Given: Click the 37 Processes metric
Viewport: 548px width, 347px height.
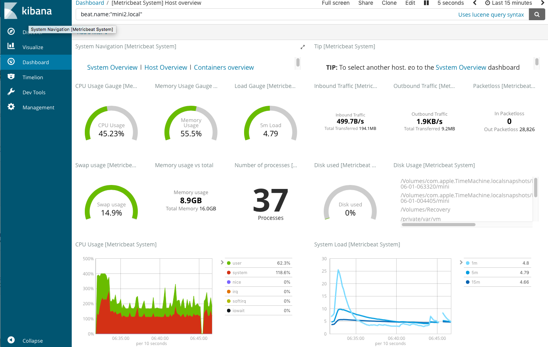Looking at the screenshot, I should (271, 204).
